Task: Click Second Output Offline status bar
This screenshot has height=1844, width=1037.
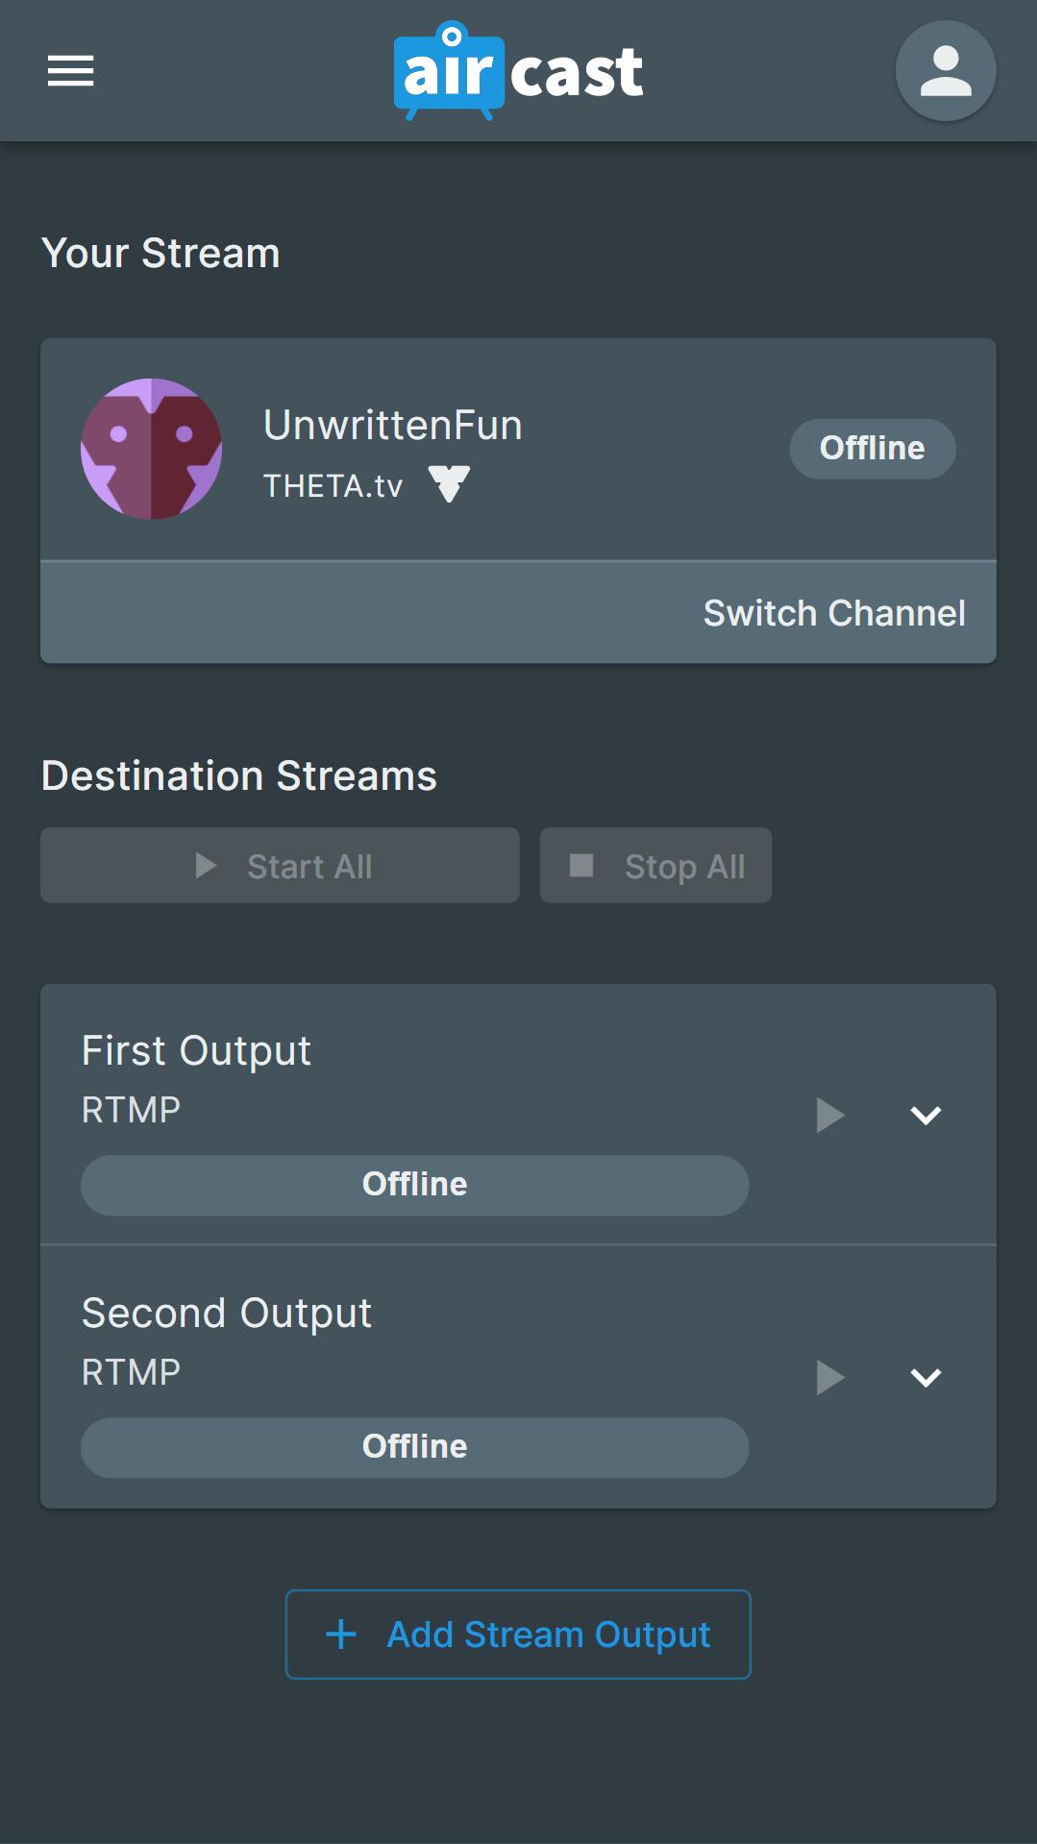Action: [414, 1447]
